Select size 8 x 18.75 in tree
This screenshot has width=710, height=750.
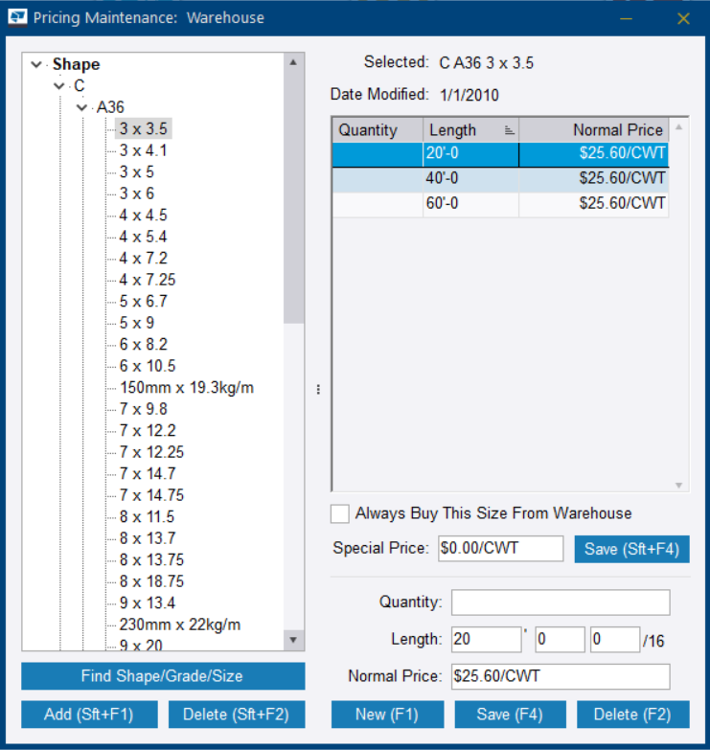coord(151,581)
